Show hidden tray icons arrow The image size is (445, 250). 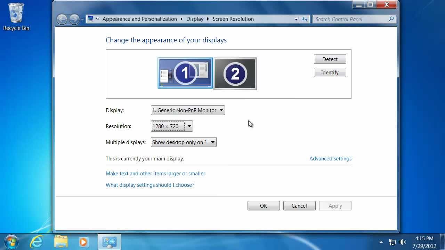pyautogui.click(x=381, y=242)
